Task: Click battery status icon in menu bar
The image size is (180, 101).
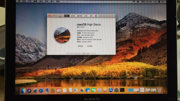Action: point(138,2)
